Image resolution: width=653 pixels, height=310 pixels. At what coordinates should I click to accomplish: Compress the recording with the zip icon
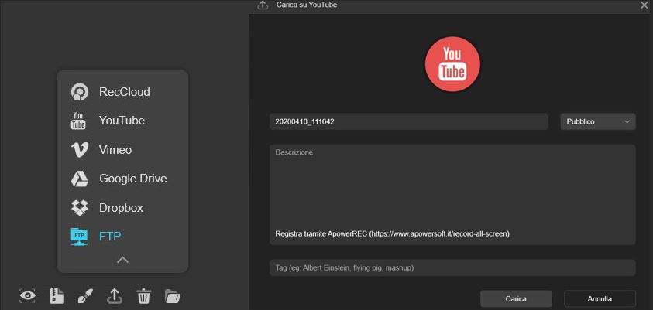57,296
